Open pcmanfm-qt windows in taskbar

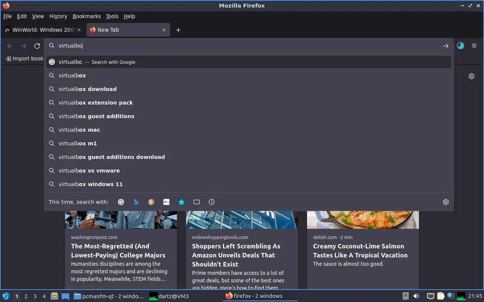[109, 296]
